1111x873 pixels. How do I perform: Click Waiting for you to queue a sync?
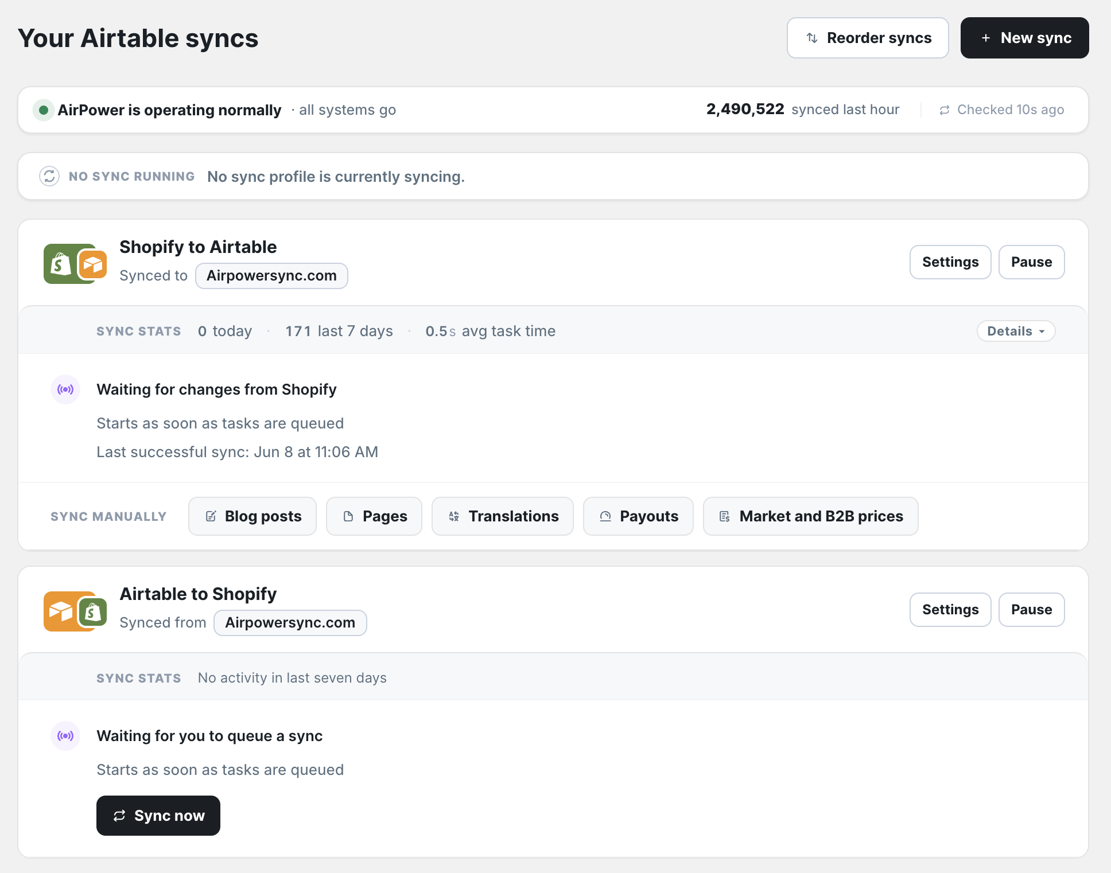[x=209, y=736]
